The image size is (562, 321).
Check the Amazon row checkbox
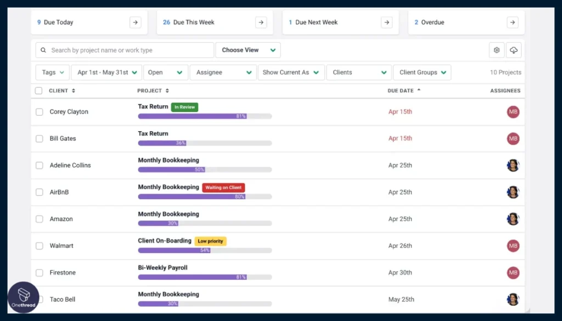[40, 219]
